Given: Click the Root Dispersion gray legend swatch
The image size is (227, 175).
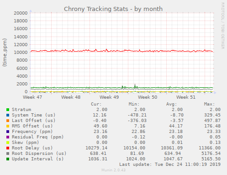Looking at the screenshot, I should point(8,154).
